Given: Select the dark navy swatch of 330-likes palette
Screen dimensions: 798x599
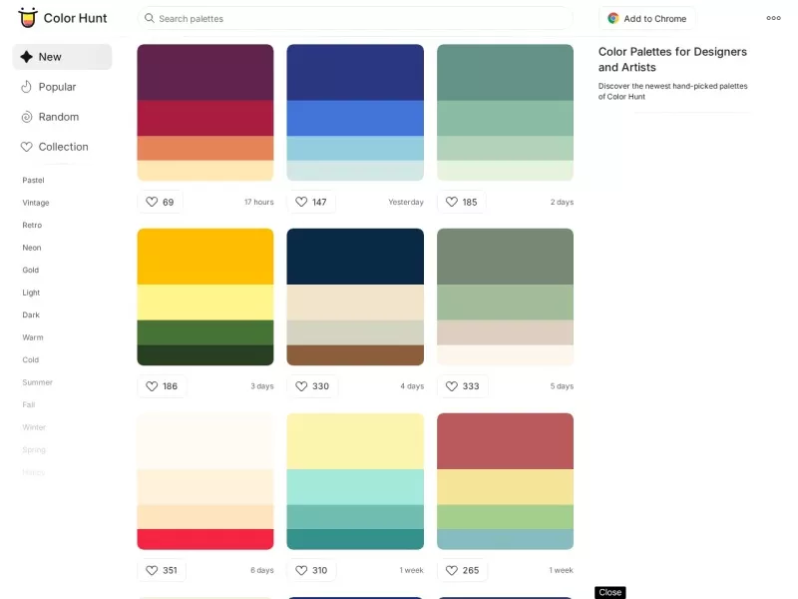Looking at the screenshot, I should [x=355, y=257].
